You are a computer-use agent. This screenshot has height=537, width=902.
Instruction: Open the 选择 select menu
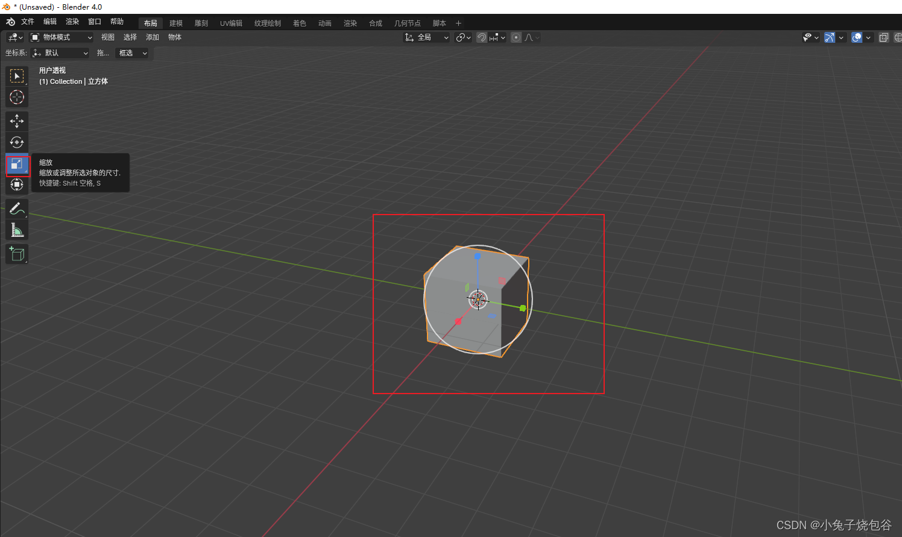[x=130, y=37]
